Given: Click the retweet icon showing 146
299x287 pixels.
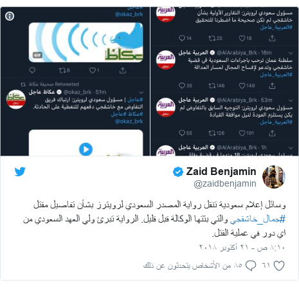Looking at the screenshot, I should 212,86.
